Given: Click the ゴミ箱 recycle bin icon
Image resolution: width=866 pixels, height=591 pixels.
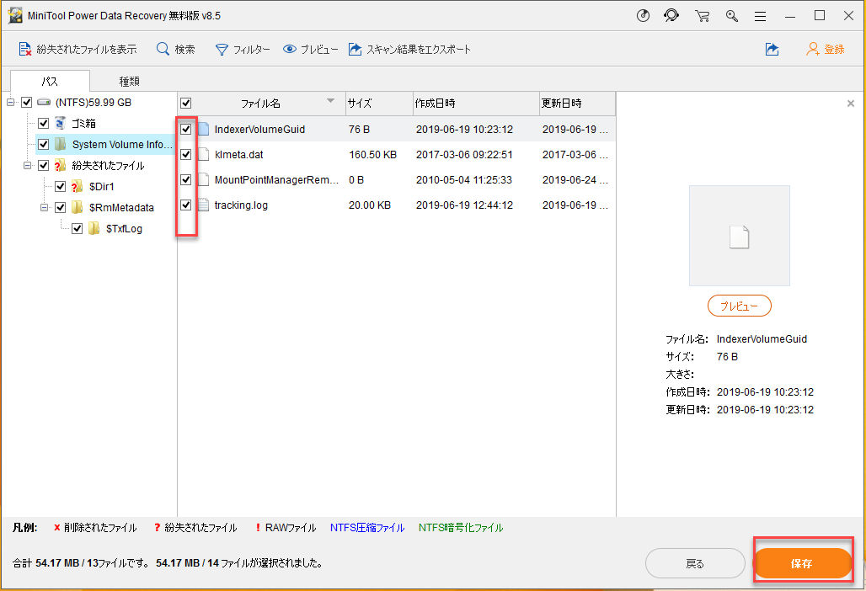Looking at the screenshot, I should point(60,123).
